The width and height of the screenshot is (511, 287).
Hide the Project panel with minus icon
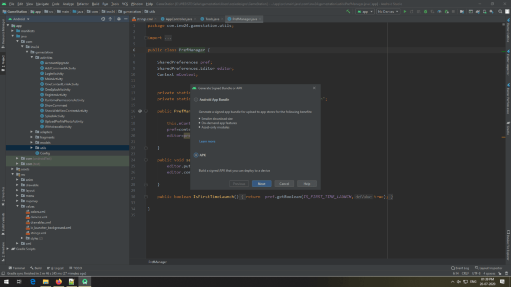[x=126, y=19]
